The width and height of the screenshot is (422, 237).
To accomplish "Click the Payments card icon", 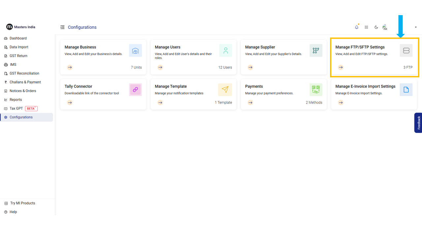I will pyautogui.click(x=316, y=90).
